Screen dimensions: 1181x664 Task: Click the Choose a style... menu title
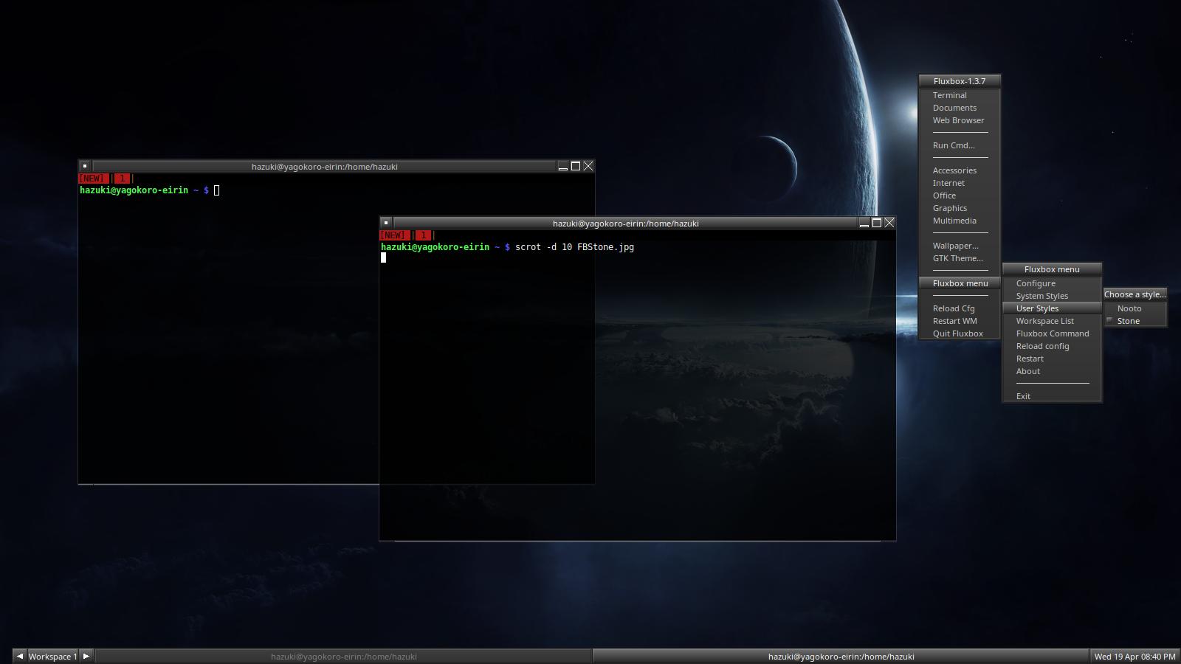tap(1135, 294)
